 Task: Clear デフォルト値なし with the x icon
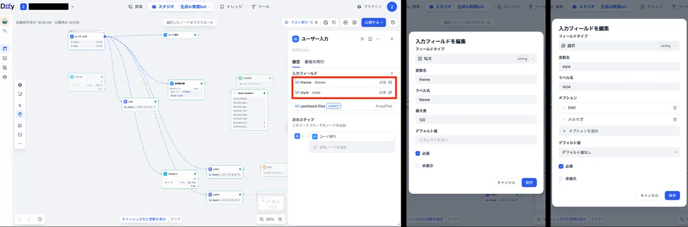coord(675,153)
